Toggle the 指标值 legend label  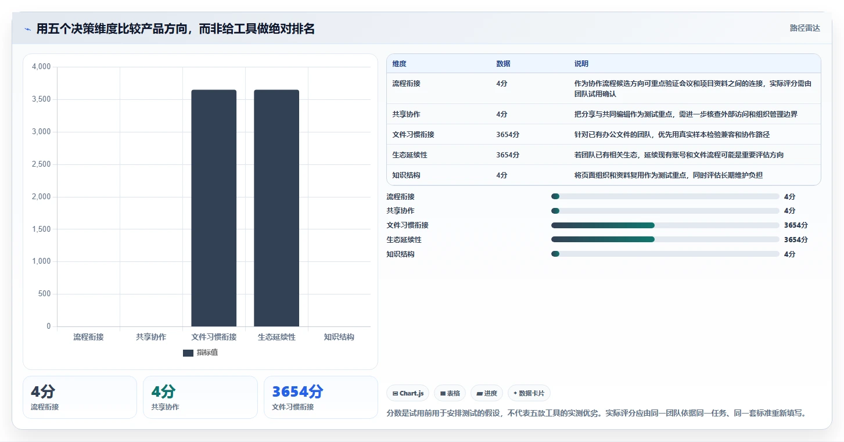coord(207,353)
